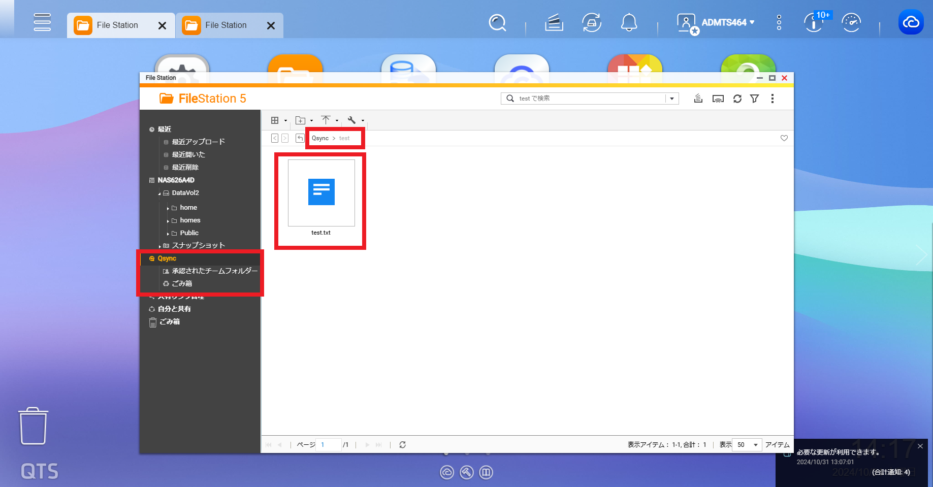
Task: Open the notifications bell icon
Action: pyautogui.click(x=629, y=22)
